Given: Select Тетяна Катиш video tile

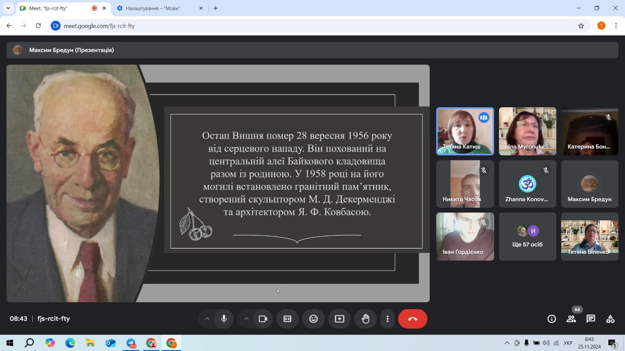Looking at the screenshot, I should click(465, 131).
